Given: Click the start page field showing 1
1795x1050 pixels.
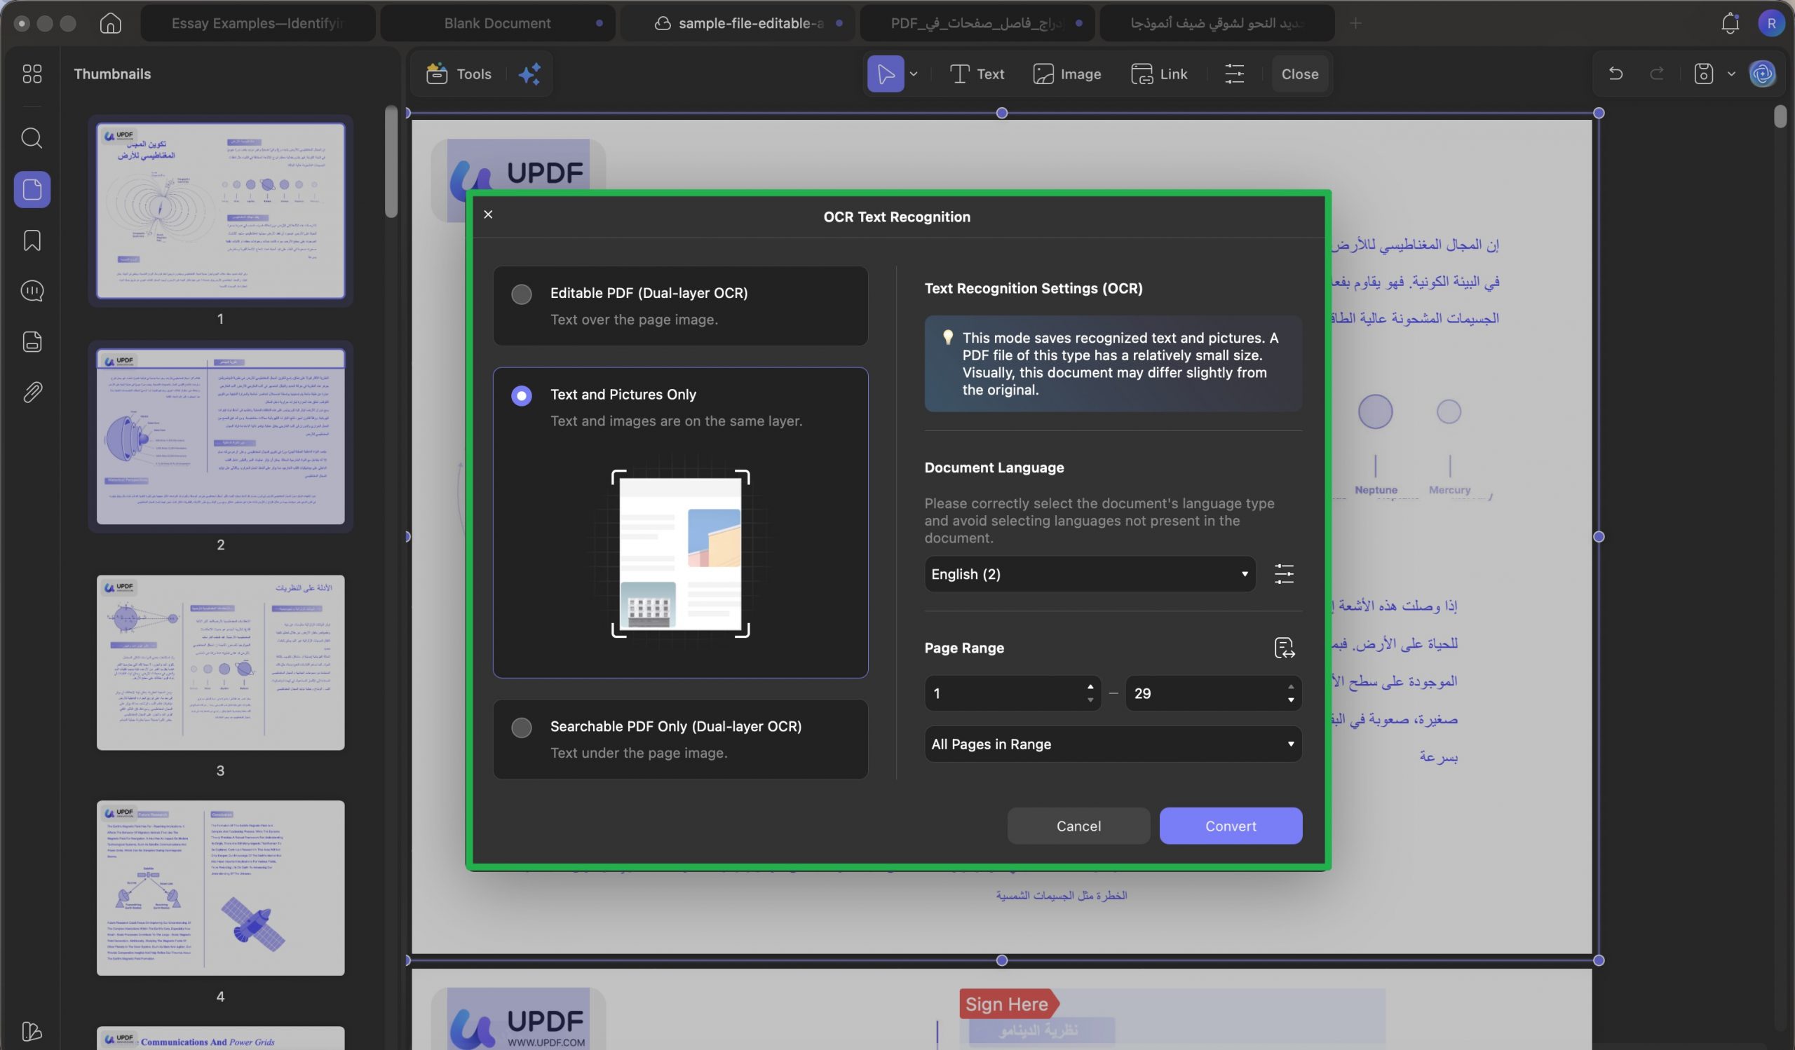Looking at the screenshot, I should coord(1004,693).
